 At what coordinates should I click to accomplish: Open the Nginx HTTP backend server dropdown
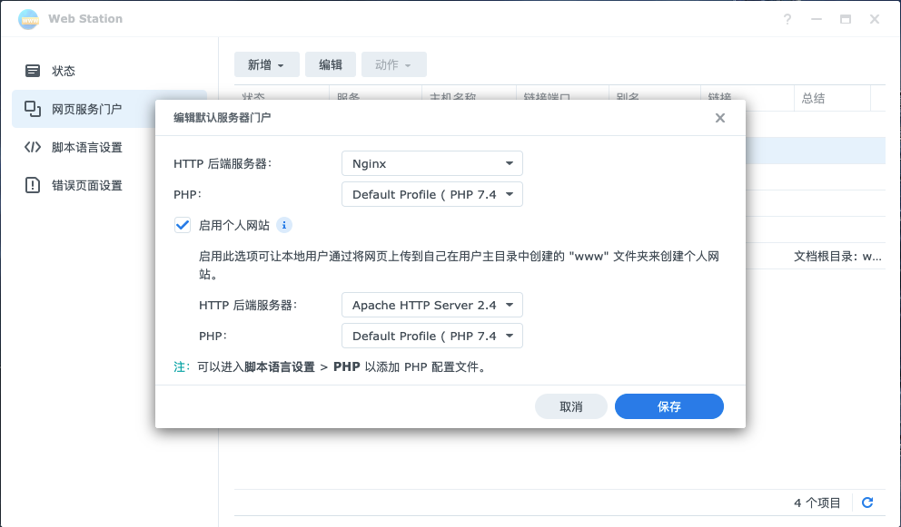[x=431, y=164]
